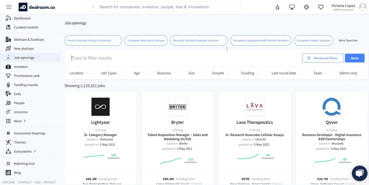
Task: Click the Investors briefcase icon
Action: [8, 67]
